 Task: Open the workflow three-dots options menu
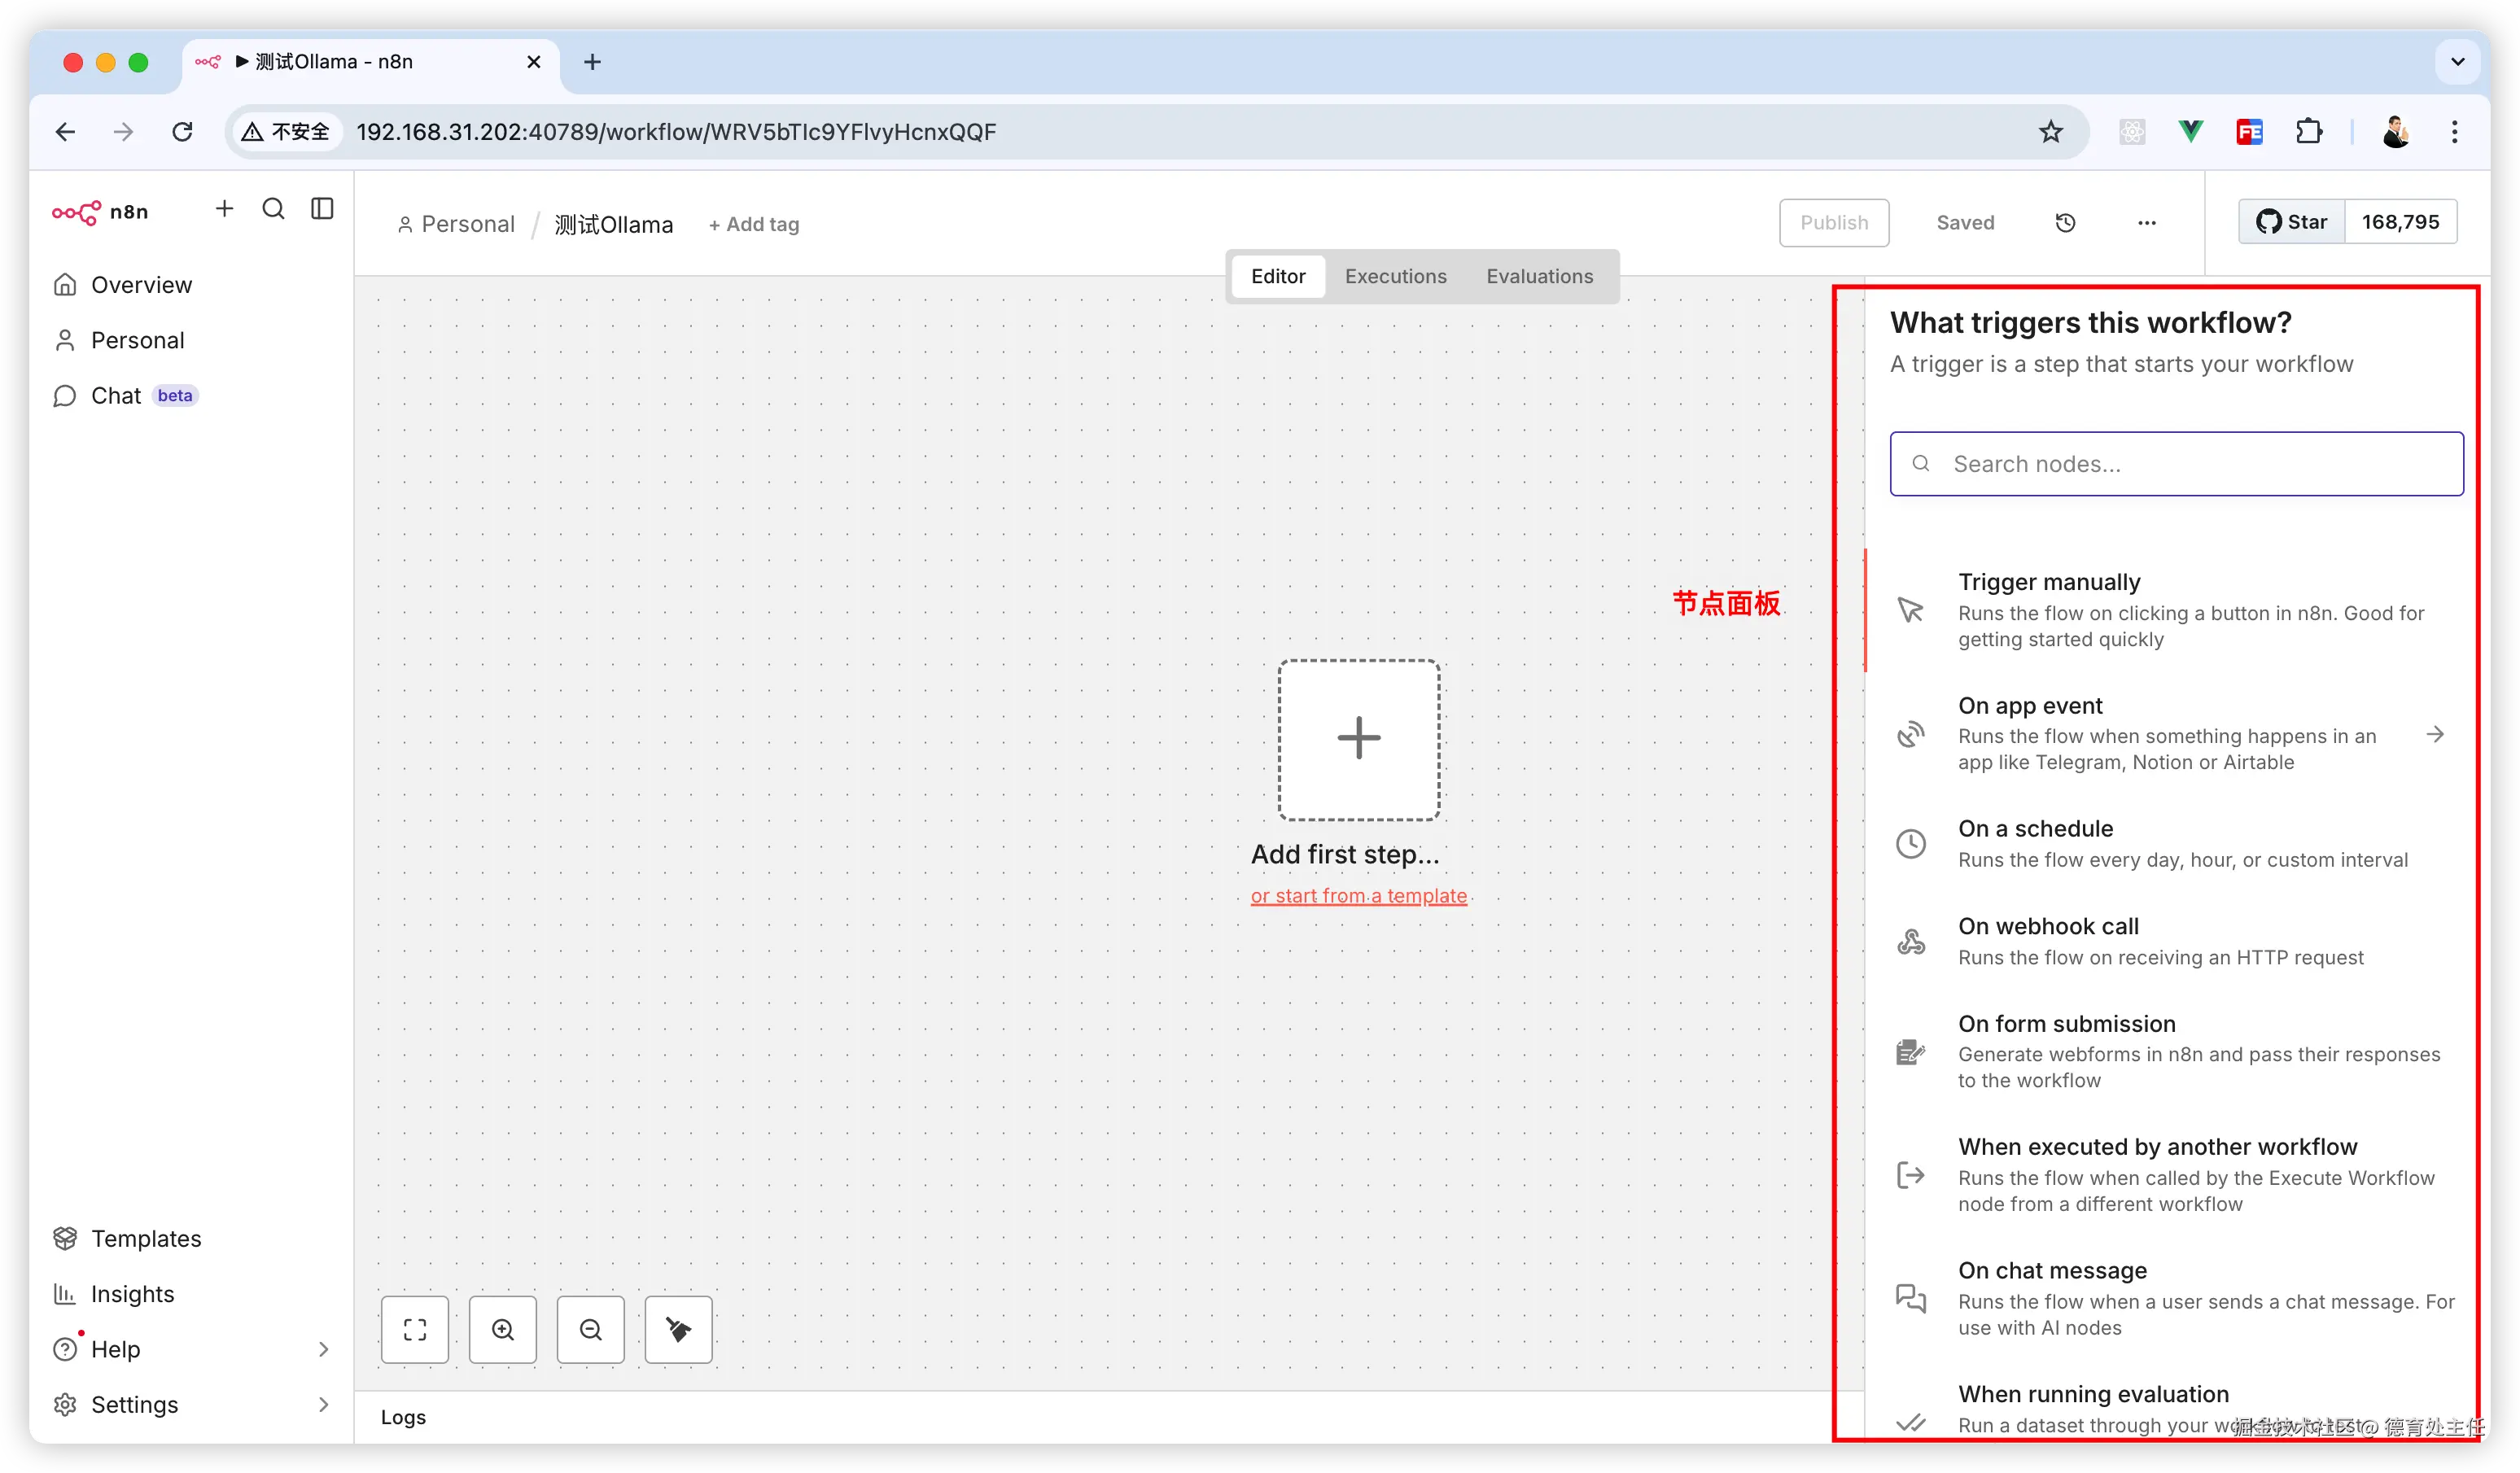pyautogui.click(x=2146, y=222)
